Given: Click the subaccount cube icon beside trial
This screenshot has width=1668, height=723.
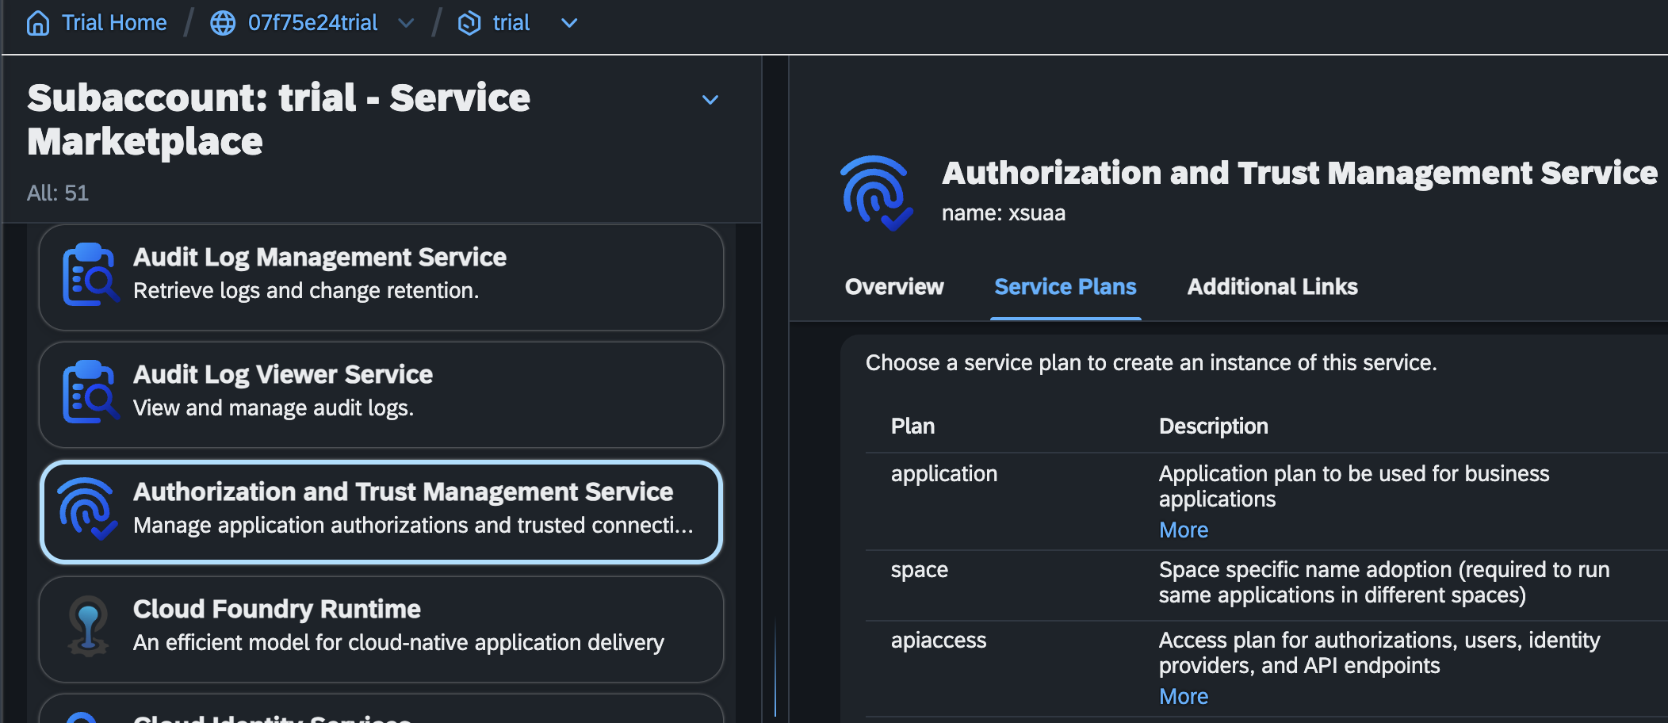Looking at the screenshot, I should [469, 23].
